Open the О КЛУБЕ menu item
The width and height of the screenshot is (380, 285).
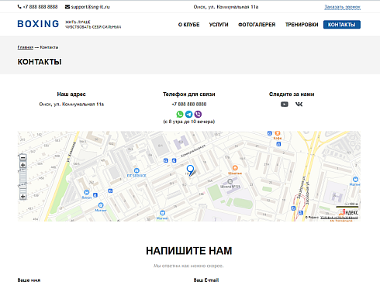pyautogui.click(x=188, y=25)
